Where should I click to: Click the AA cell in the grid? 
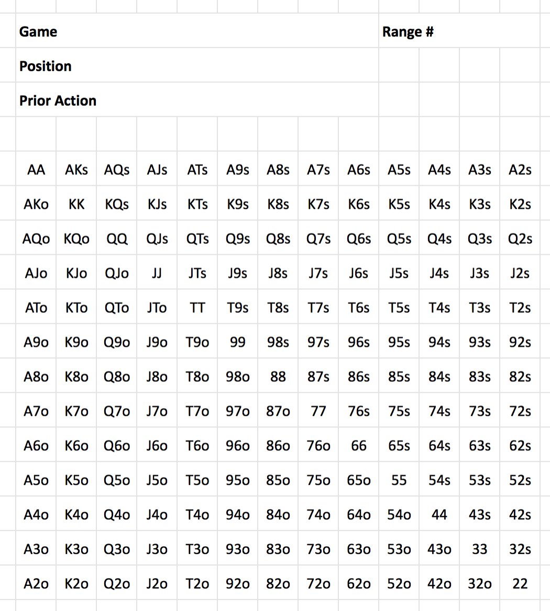tap(36, 170)
